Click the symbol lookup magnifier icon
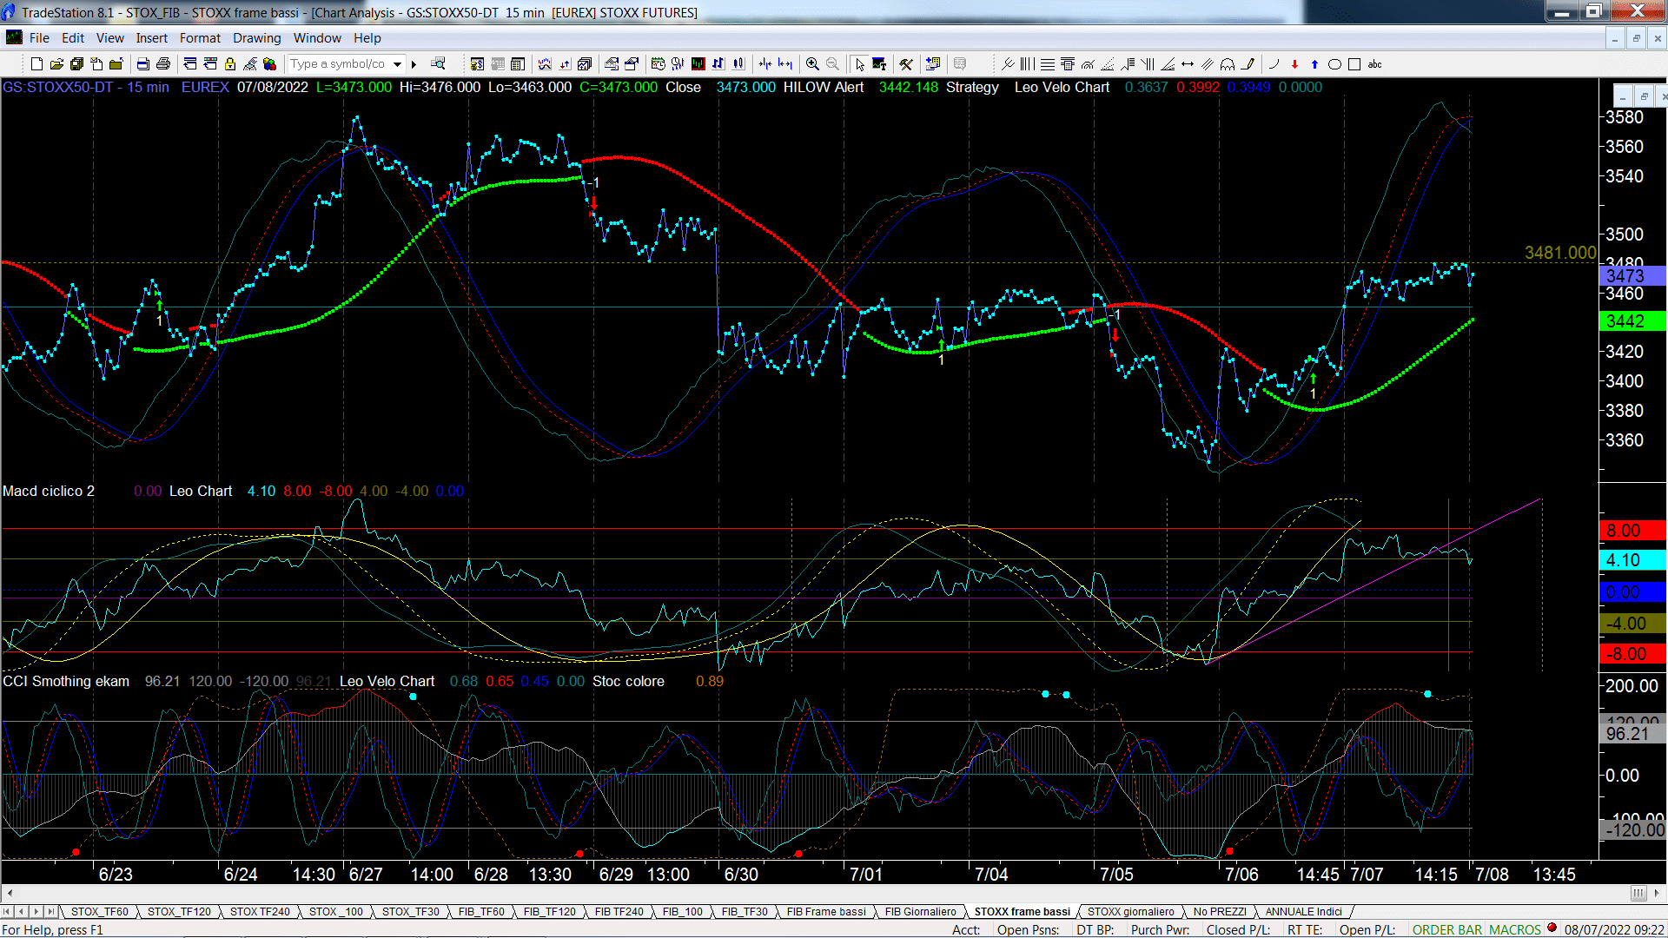Screen dimensions: 1668x938 [438, 64]
